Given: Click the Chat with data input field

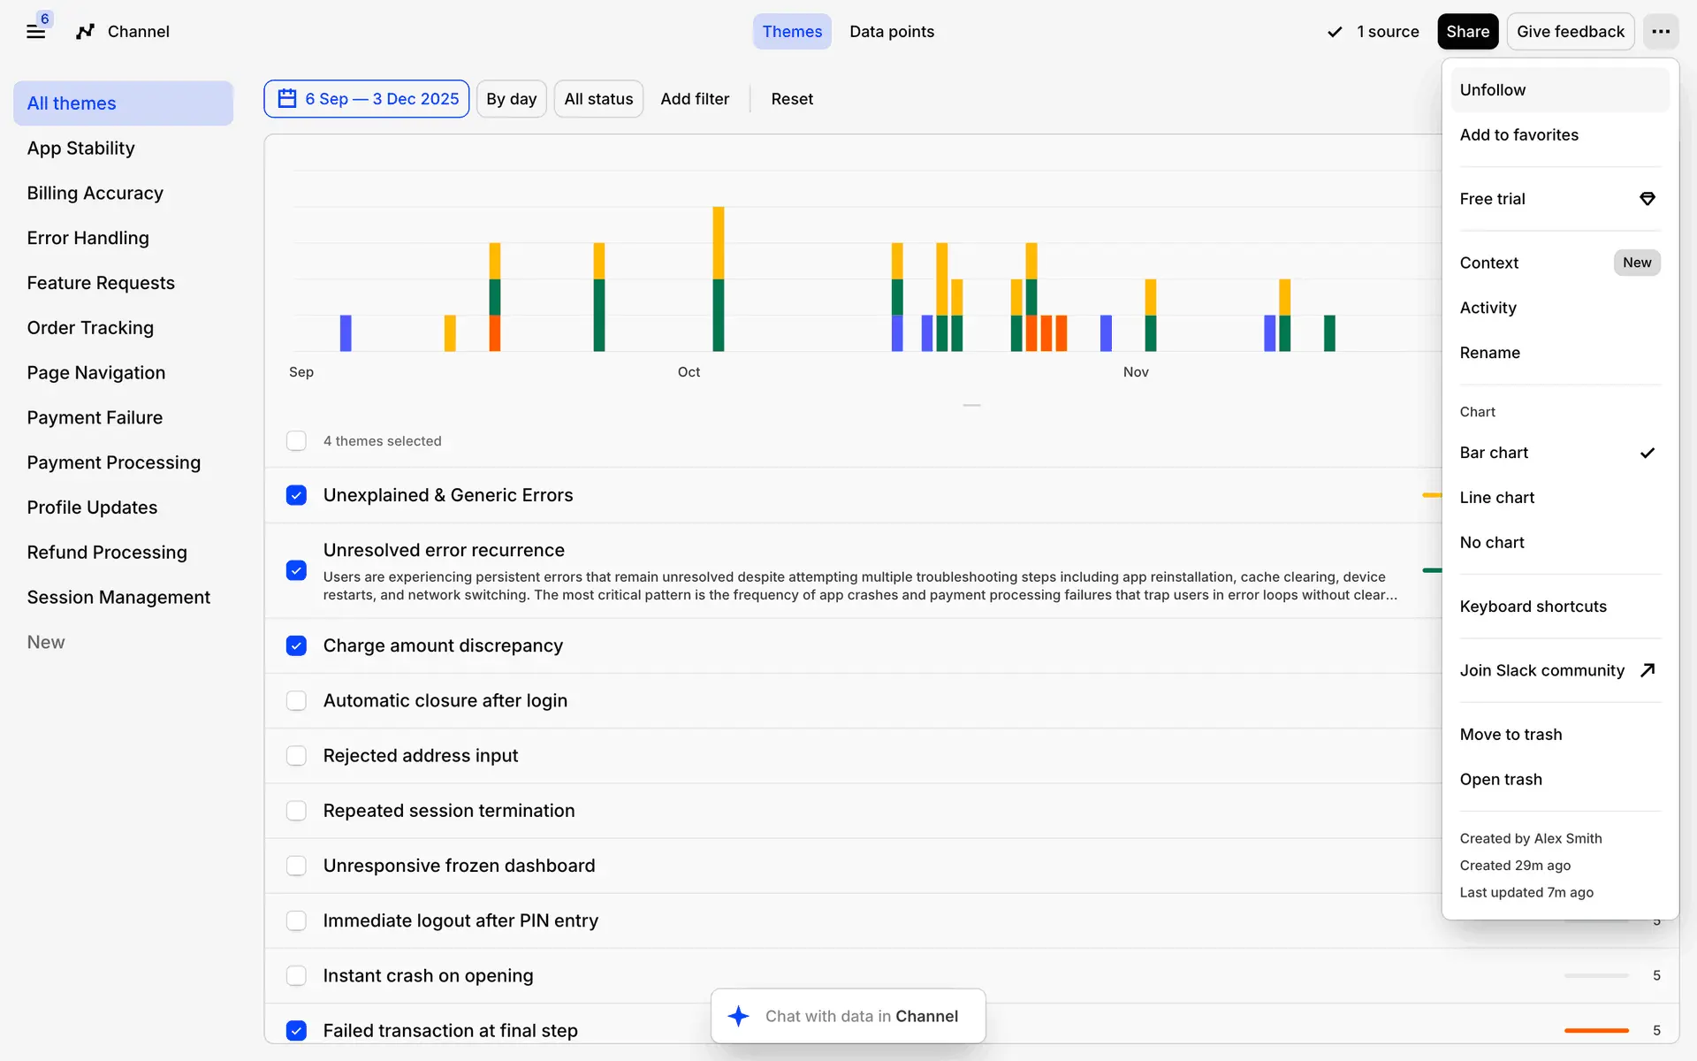Looking at the screenshot, I should pyautogui.click(x=862, y=1016).
